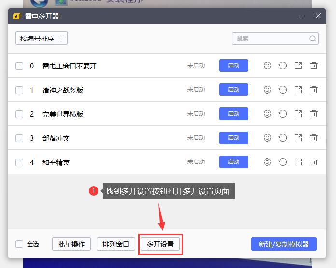
Task: Click shortcut export icon for 完美世界横版
Action: tap(298, 114)
